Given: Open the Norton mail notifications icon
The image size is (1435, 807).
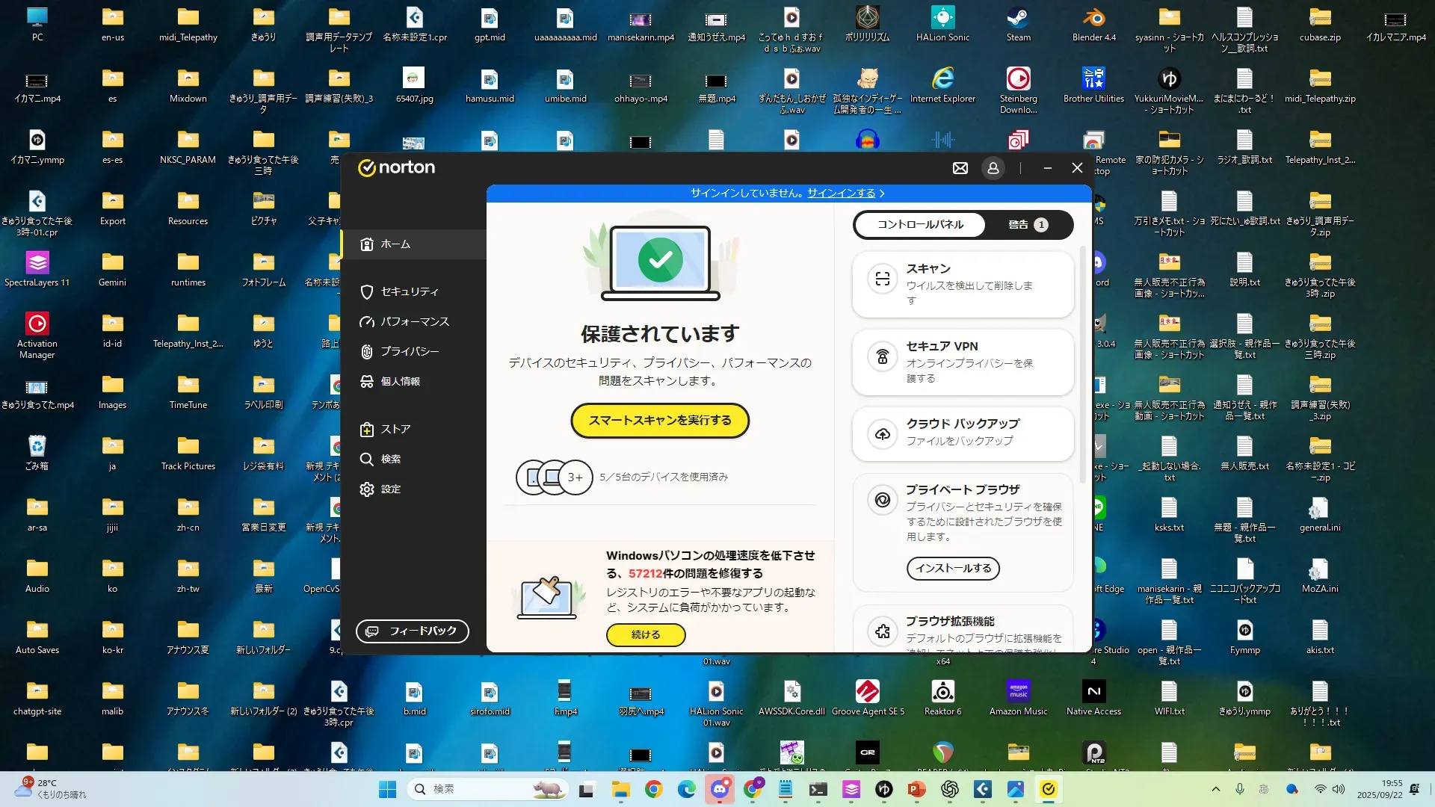Looking at the screenshot, I should (960, 168).
